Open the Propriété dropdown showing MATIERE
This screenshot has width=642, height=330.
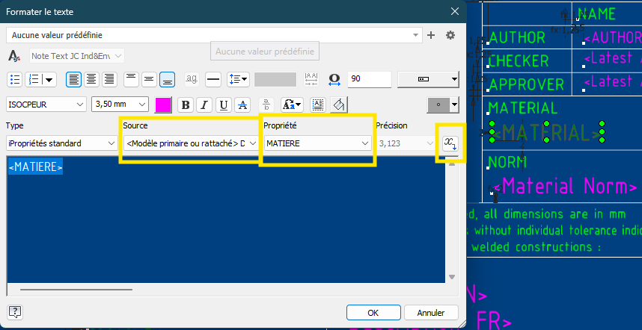point(317,143)
